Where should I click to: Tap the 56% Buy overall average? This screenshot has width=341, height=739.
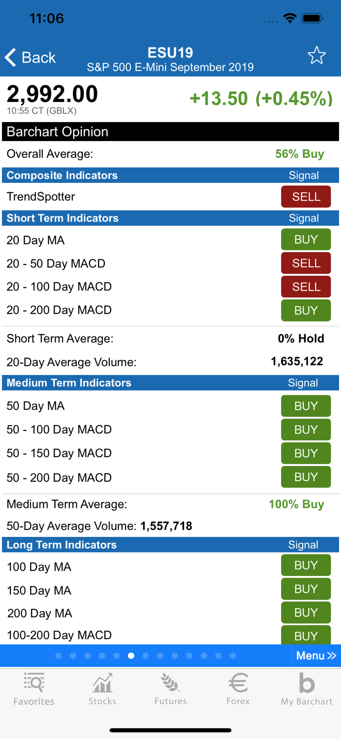[x=299, y=154]
